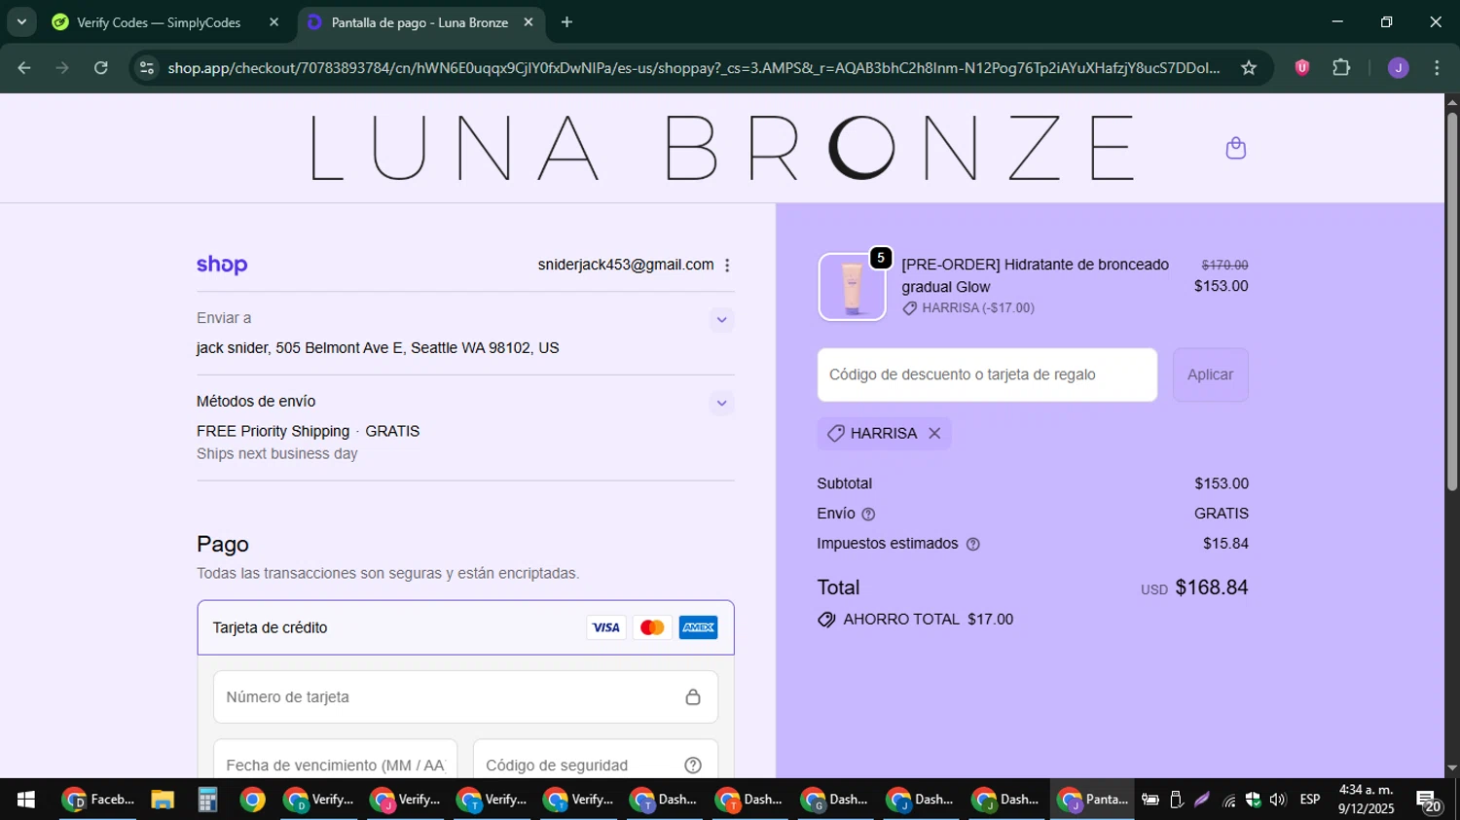Click the sniderjack453@gmail.com email
Viewport: 1460px width, 820px height.
(x=626, y=265)
